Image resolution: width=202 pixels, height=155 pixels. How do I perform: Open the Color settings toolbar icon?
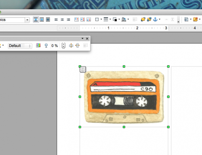pos(38,45)
